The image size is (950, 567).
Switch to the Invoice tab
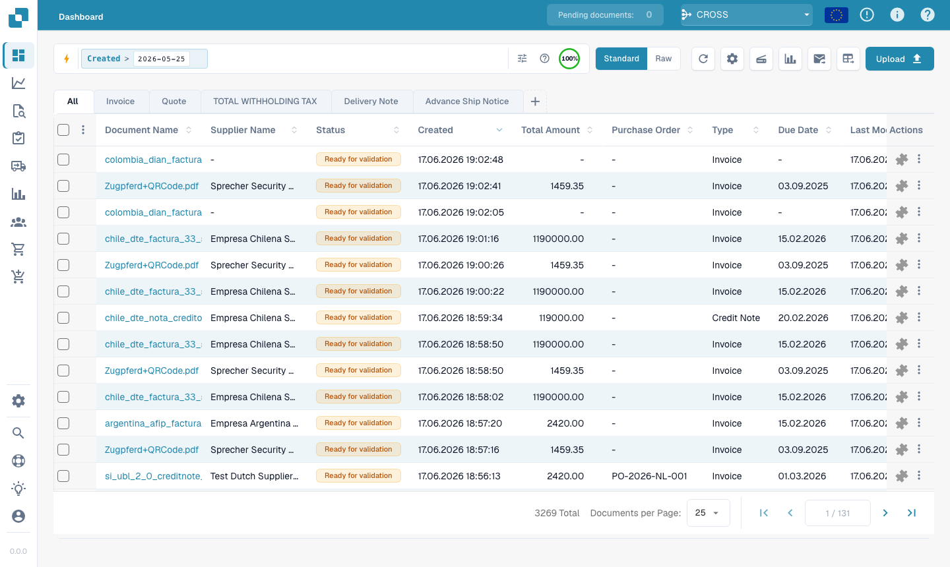pyautogui.click(x=120, y=102)
